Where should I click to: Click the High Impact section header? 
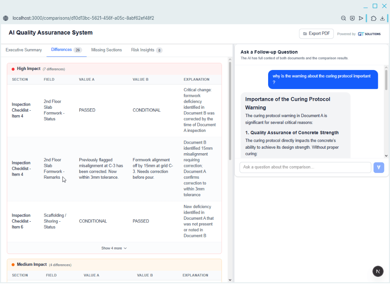tap(114, 69)
